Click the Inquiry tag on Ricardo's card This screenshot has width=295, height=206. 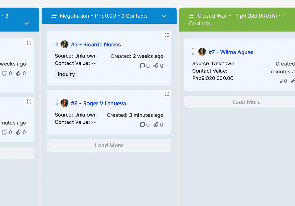coord(66,74)
